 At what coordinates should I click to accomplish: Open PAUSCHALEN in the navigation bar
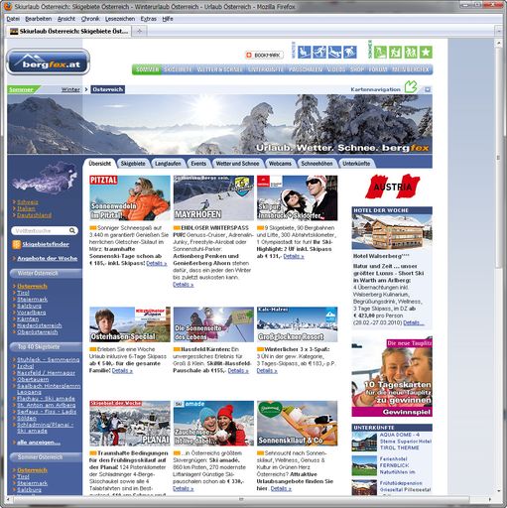pyautogui.click(x=306, y=69)
